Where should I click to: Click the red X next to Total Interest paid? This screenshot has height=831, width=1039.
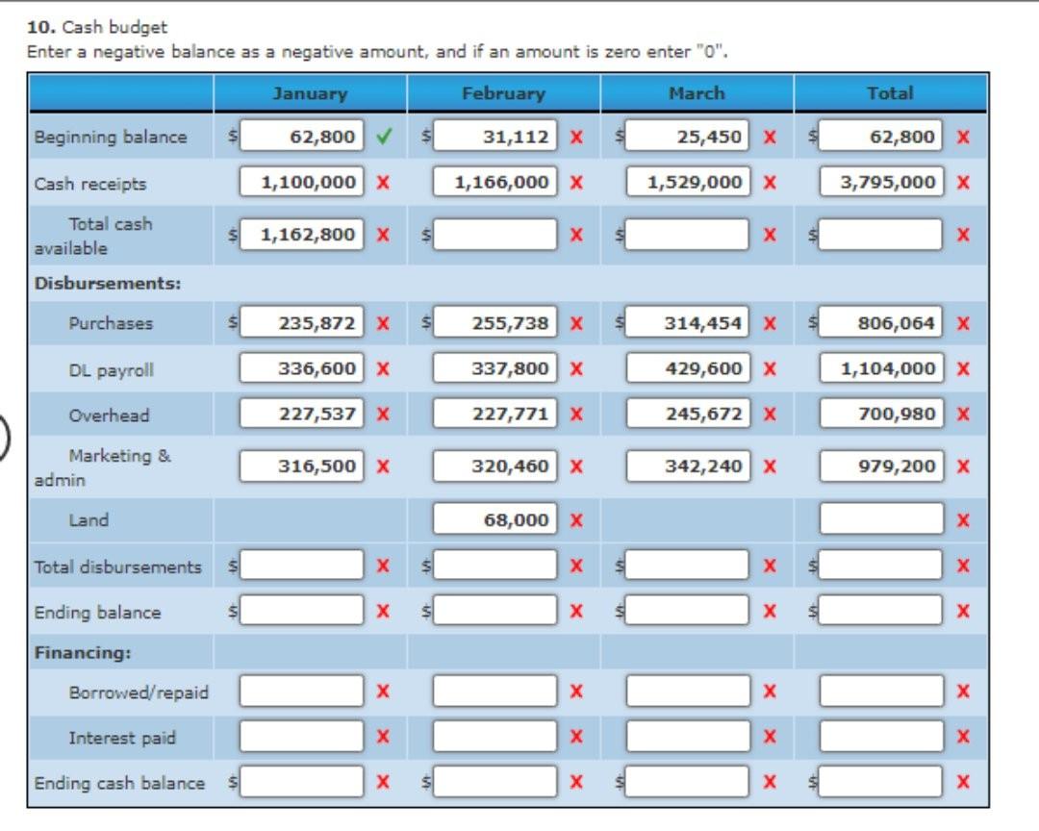click(963, 736)
